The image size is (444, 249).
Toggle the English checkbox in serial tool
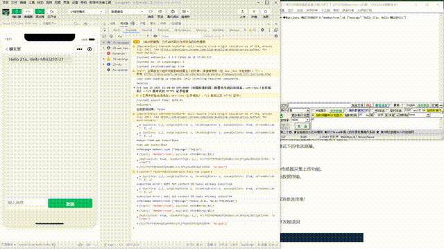tap(404, 105)
